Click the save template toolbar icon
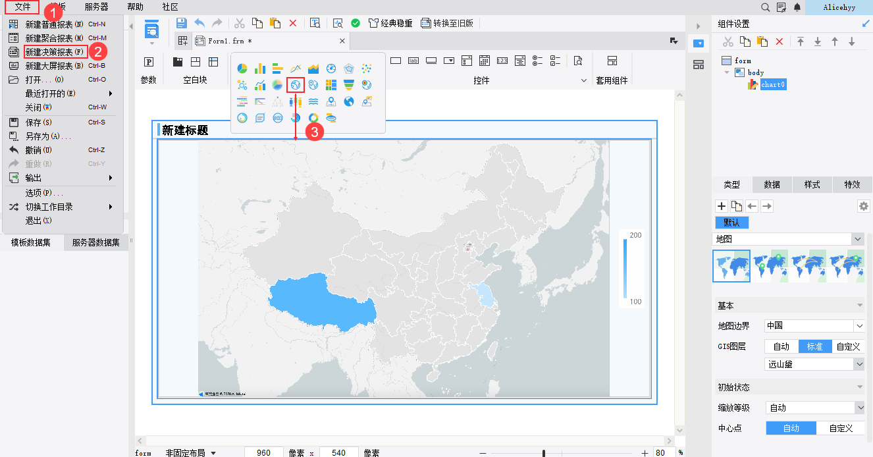 point(182,23)
